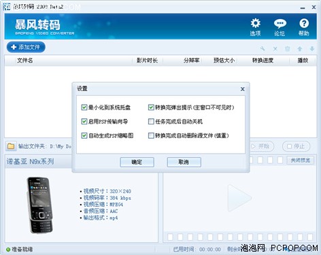Click the 关闭预览 close preview button

pyautogui.click(x=301, y=160)
